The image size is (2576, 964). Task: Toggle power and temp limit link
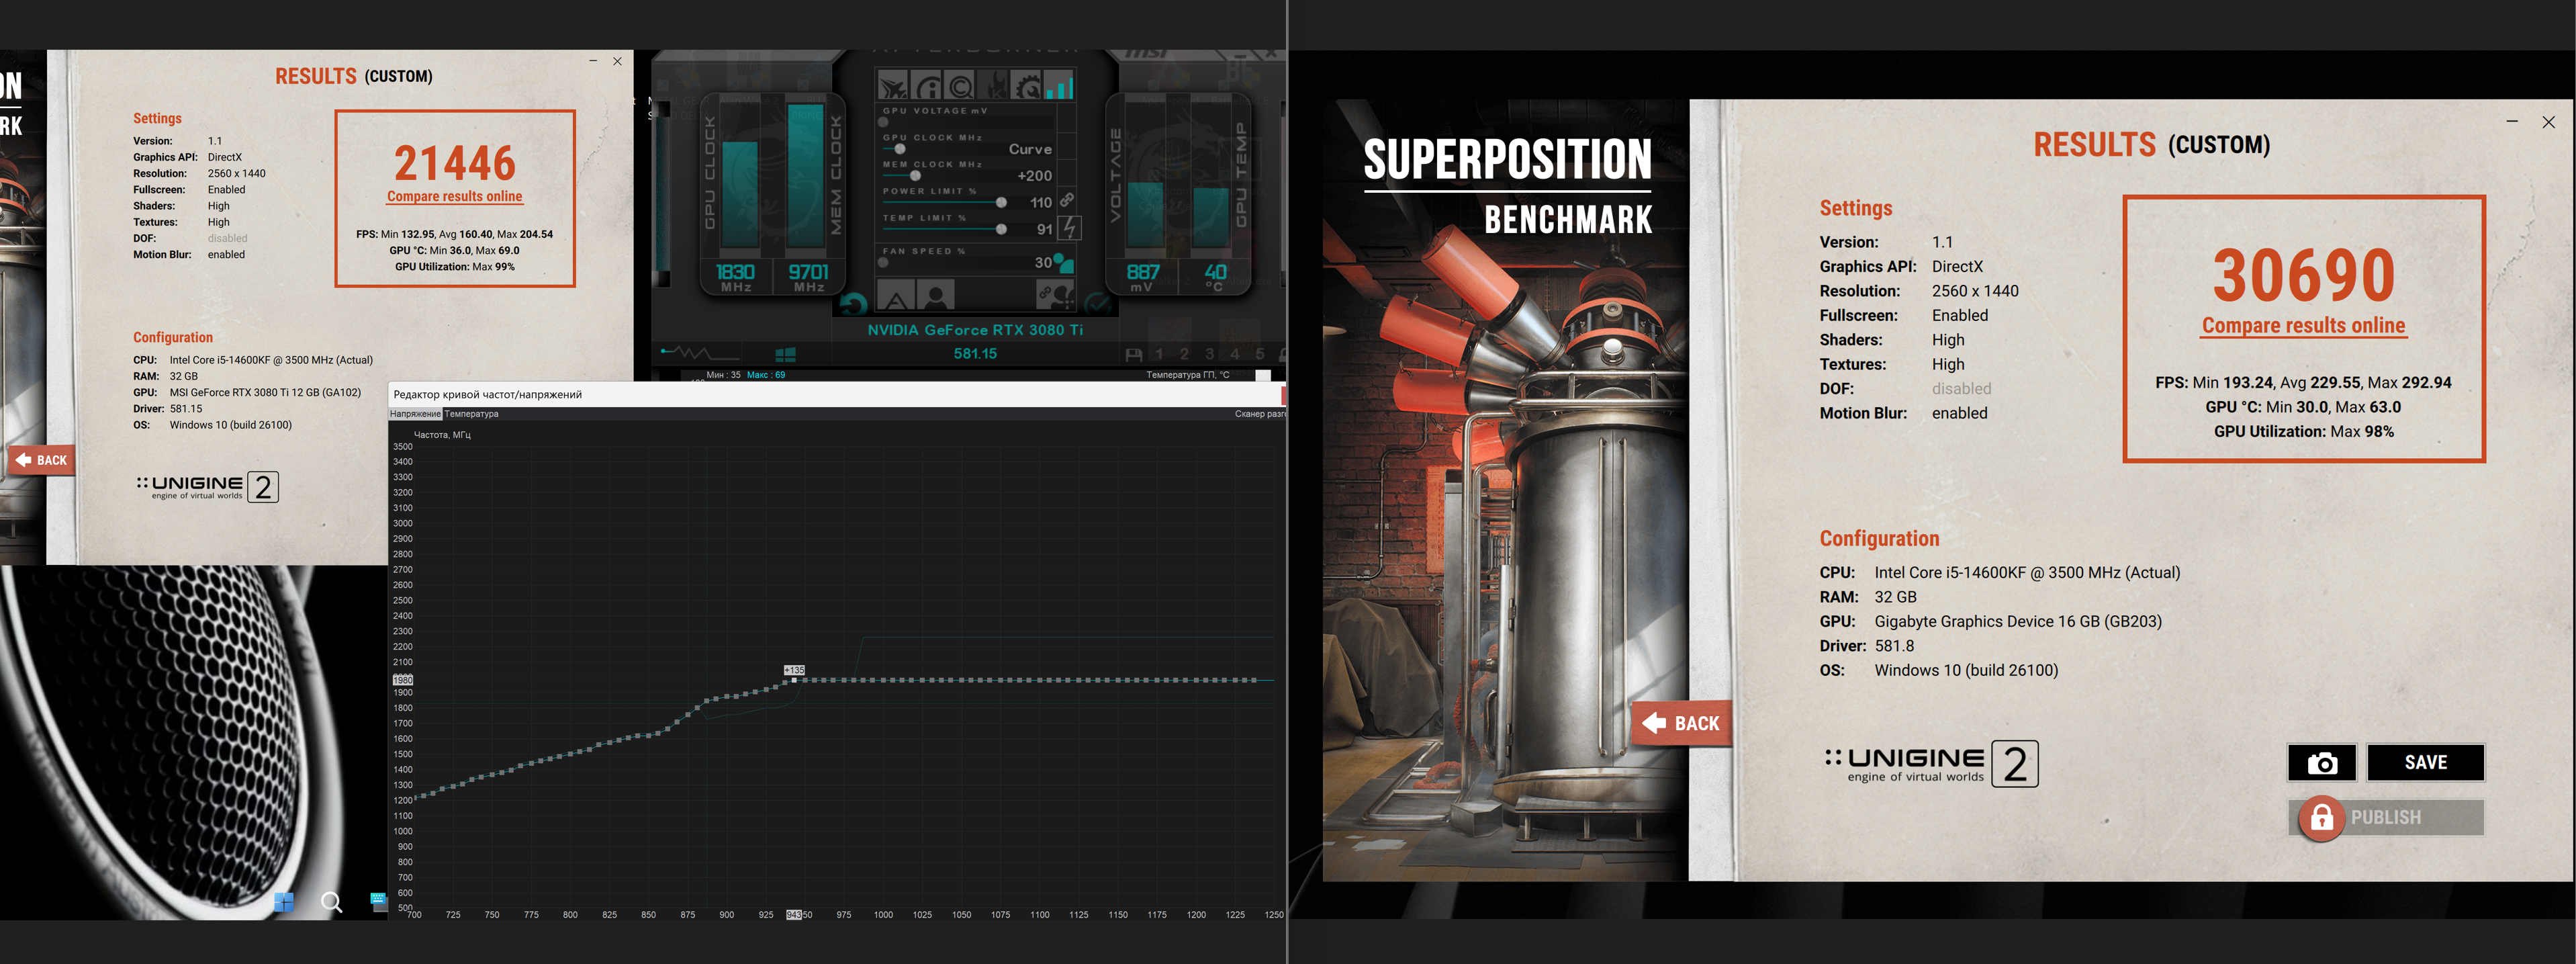[x=1067, y=200]
